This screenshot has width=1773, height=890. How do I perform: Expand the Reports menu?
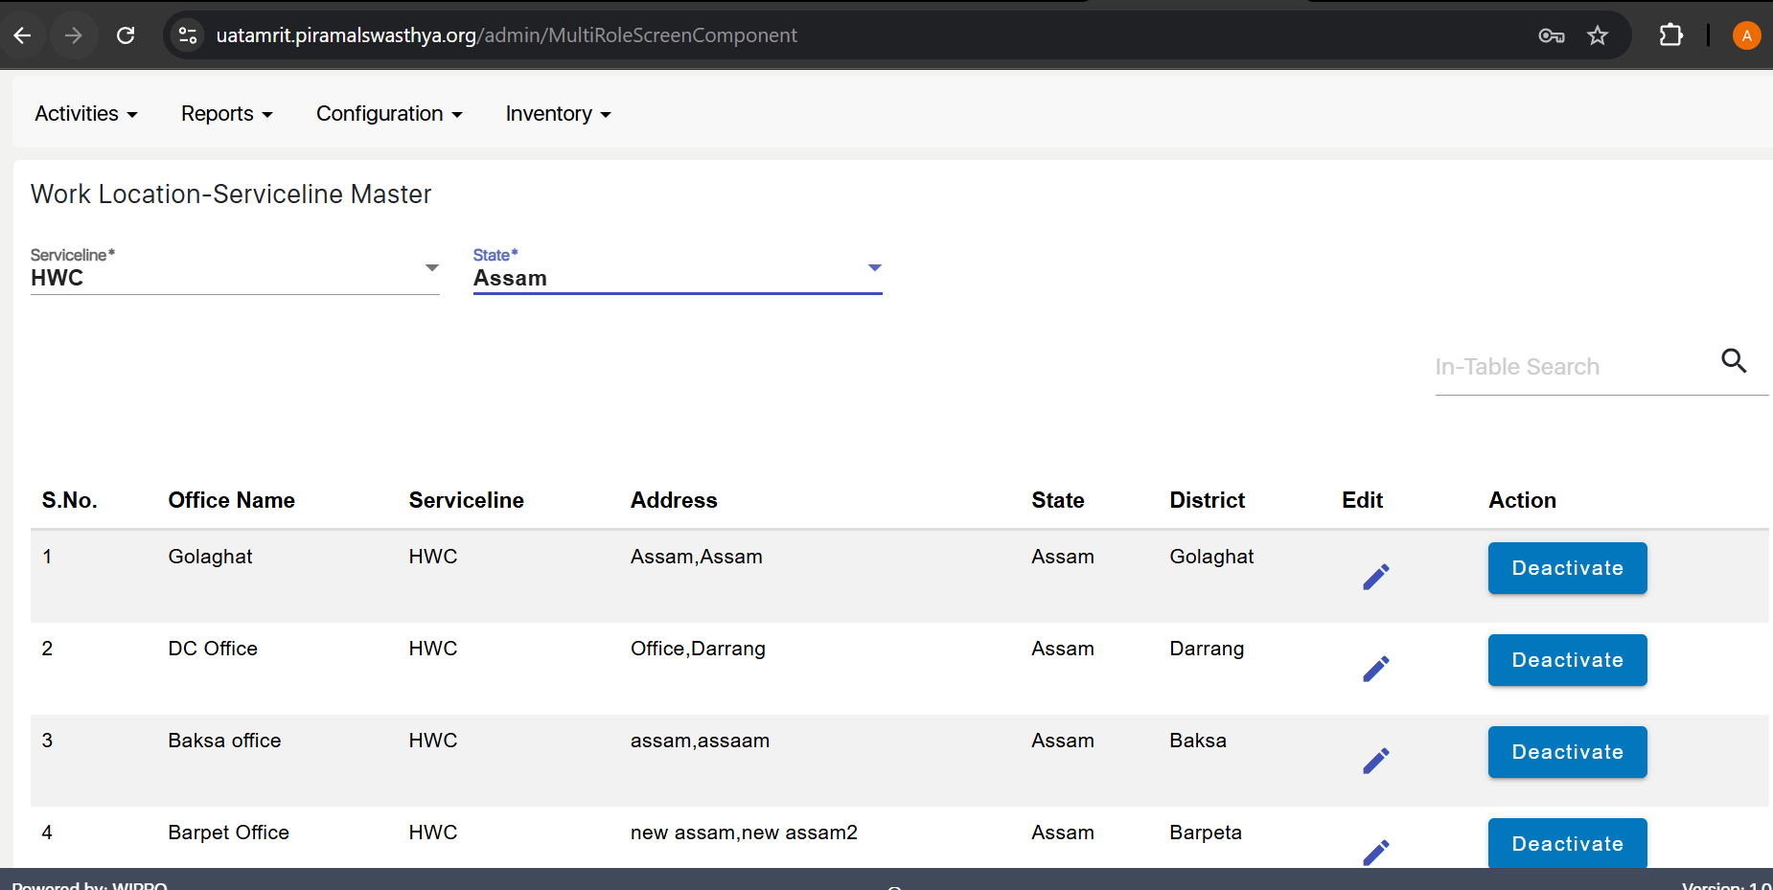click(x=227, y=114)
